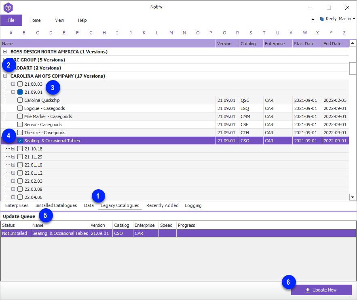This screenshot has height=300, width=357.
Task: Check the Senso - Casegoods checkbox
Action: tap(20, 124)
